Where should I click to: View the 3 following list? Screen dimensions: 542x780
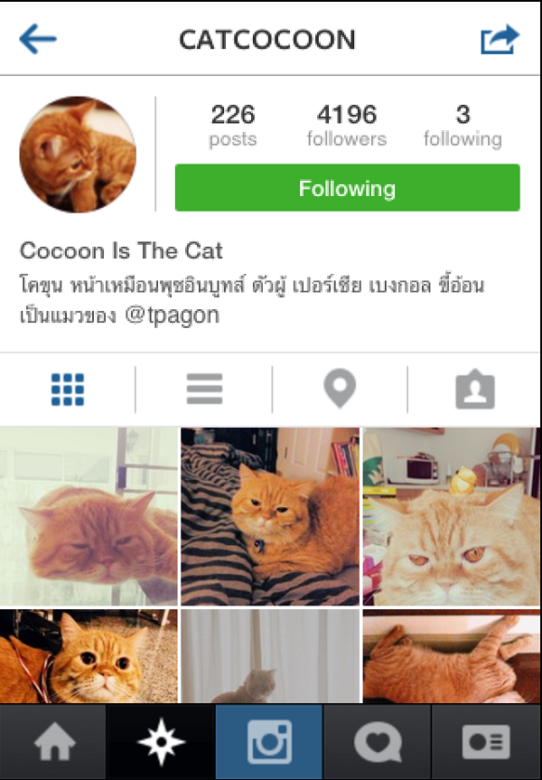463,125
